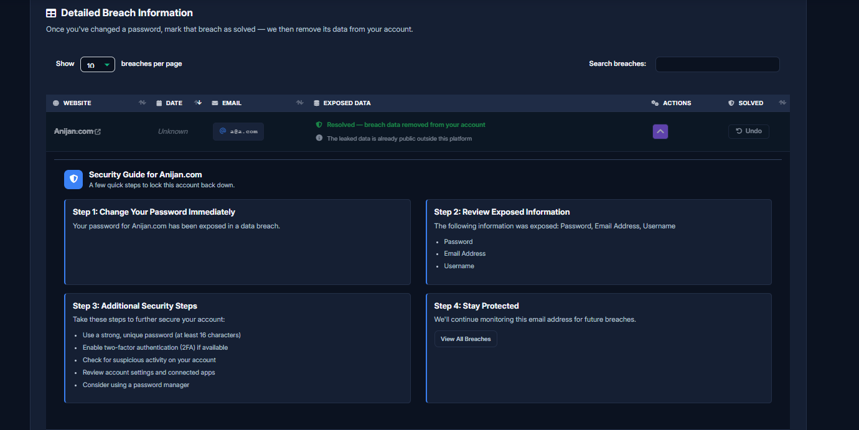
Task: Click the envelope icon in EMAIL header
Action: (x=215, y=103)
